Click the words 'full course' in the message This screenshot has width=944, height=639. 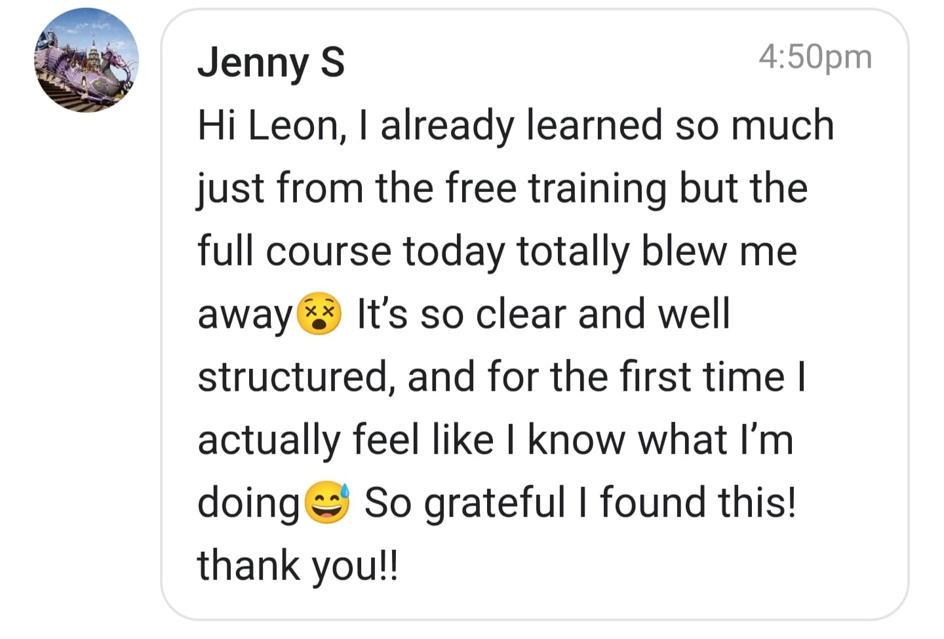click(x=294, y=251)
